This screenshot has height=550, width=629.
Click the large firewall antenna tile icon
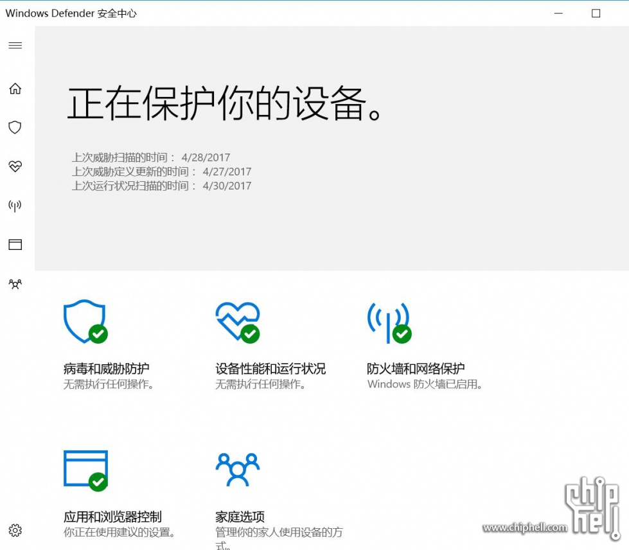pyautogui.click(x=389, y=323)
